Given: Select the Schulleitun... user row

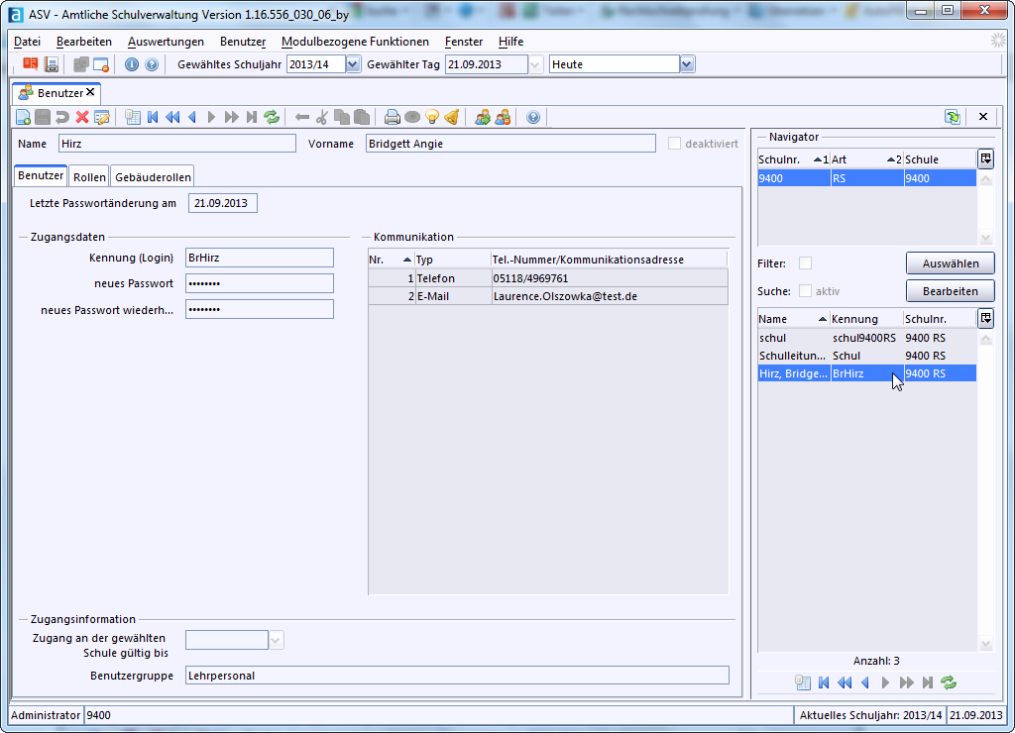Looking at the screenshot, I should point(866,356).
